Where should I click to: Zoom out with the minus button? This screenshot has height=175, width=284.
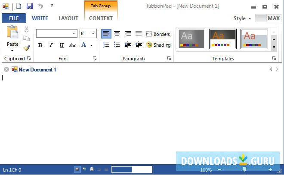219,169
